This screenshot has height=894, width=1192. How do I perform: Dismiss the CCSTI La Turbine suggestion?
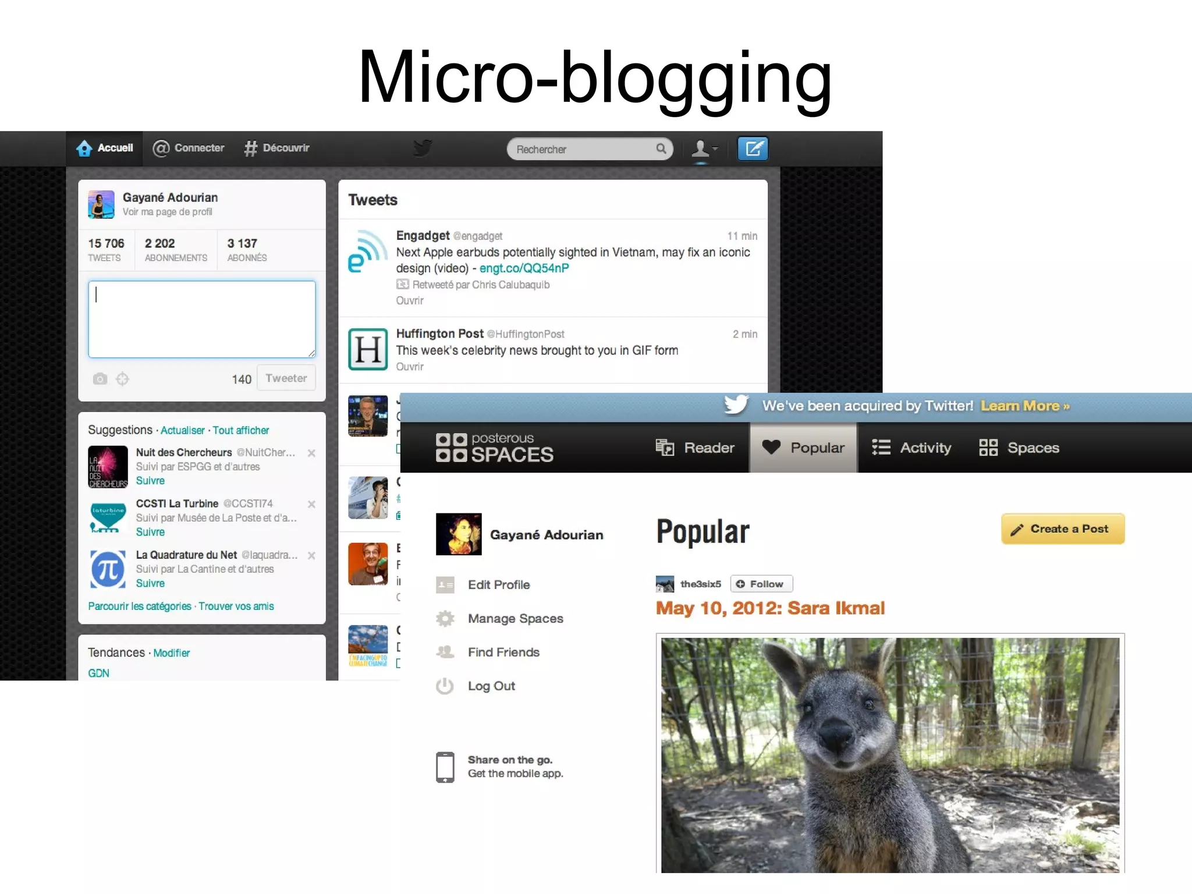point(311,504)
